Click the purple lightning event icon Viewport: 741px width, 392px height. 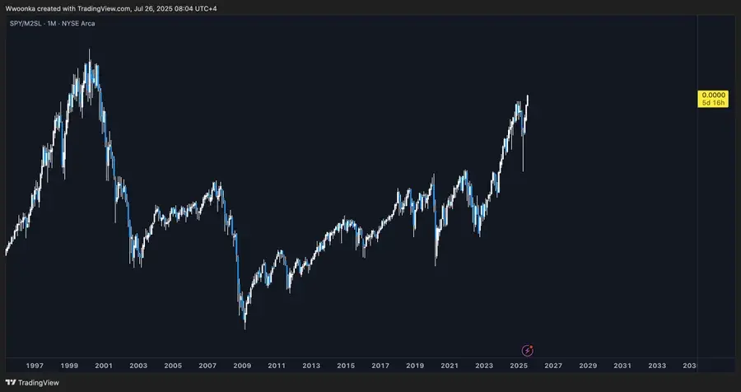(x=528, y=350)
